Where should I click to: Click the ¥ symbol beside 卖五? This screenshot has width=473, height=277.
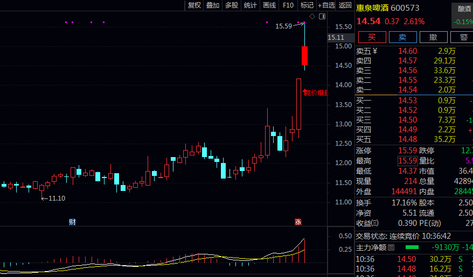[x=375, y=51]
